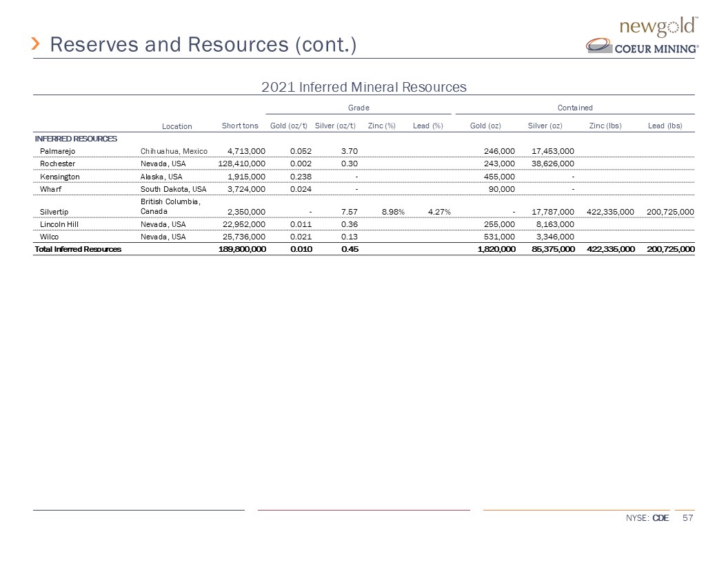Click the '2021 Inferred Mineral Resources' heading
This screenshot has width=728, height=563.
(364, 87)
